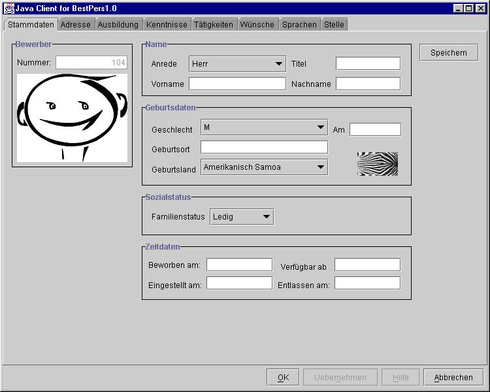Click into the Vorname text field
This screenshot has width=490, height=392.
click(x=237, y=84)
